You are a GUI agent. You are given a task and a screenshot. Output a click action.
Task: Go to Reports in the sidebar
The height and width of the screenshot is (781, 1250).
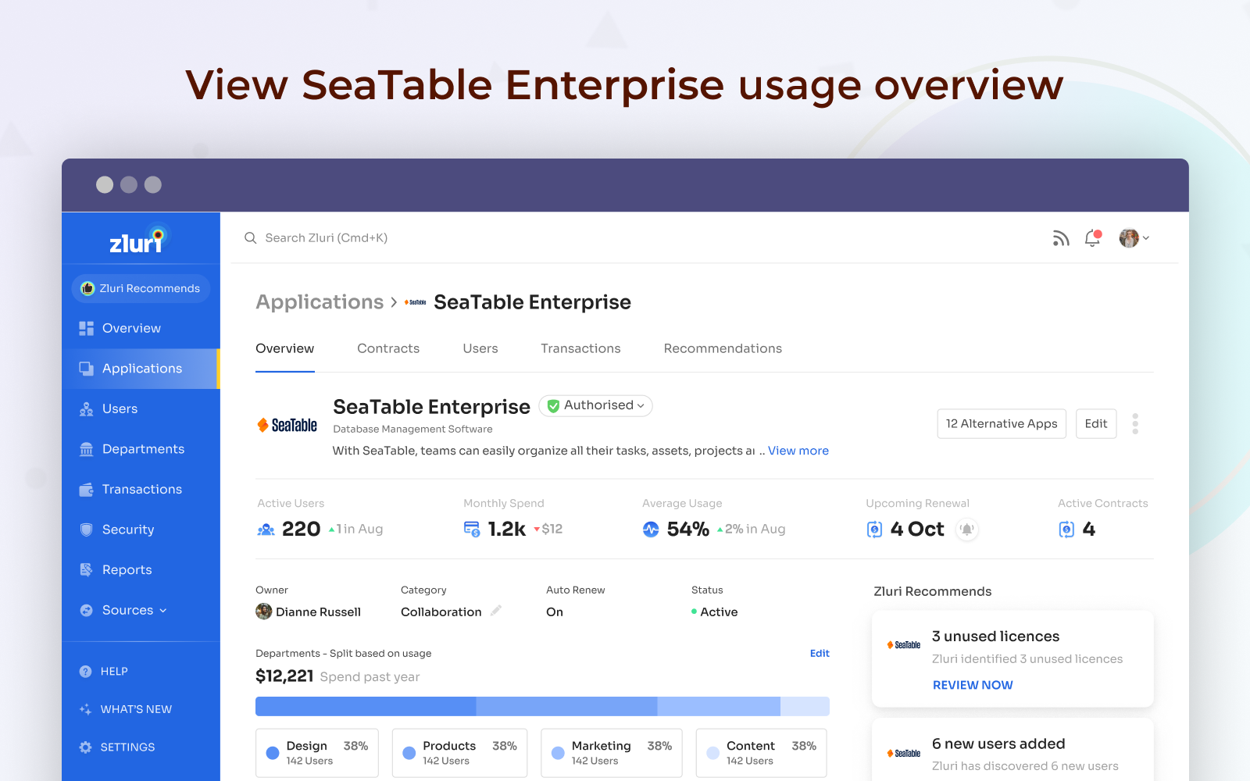click(127, 569)
